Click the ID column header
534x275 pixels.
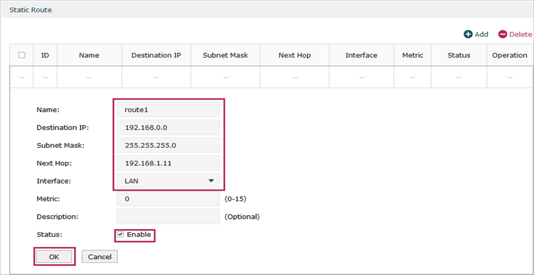tap(45, 55)
